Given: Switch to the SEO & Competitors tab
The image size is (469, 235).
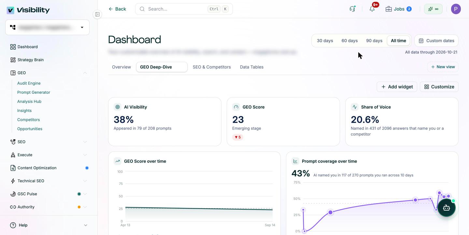Looking at the screenshot, I should (212, 67).
